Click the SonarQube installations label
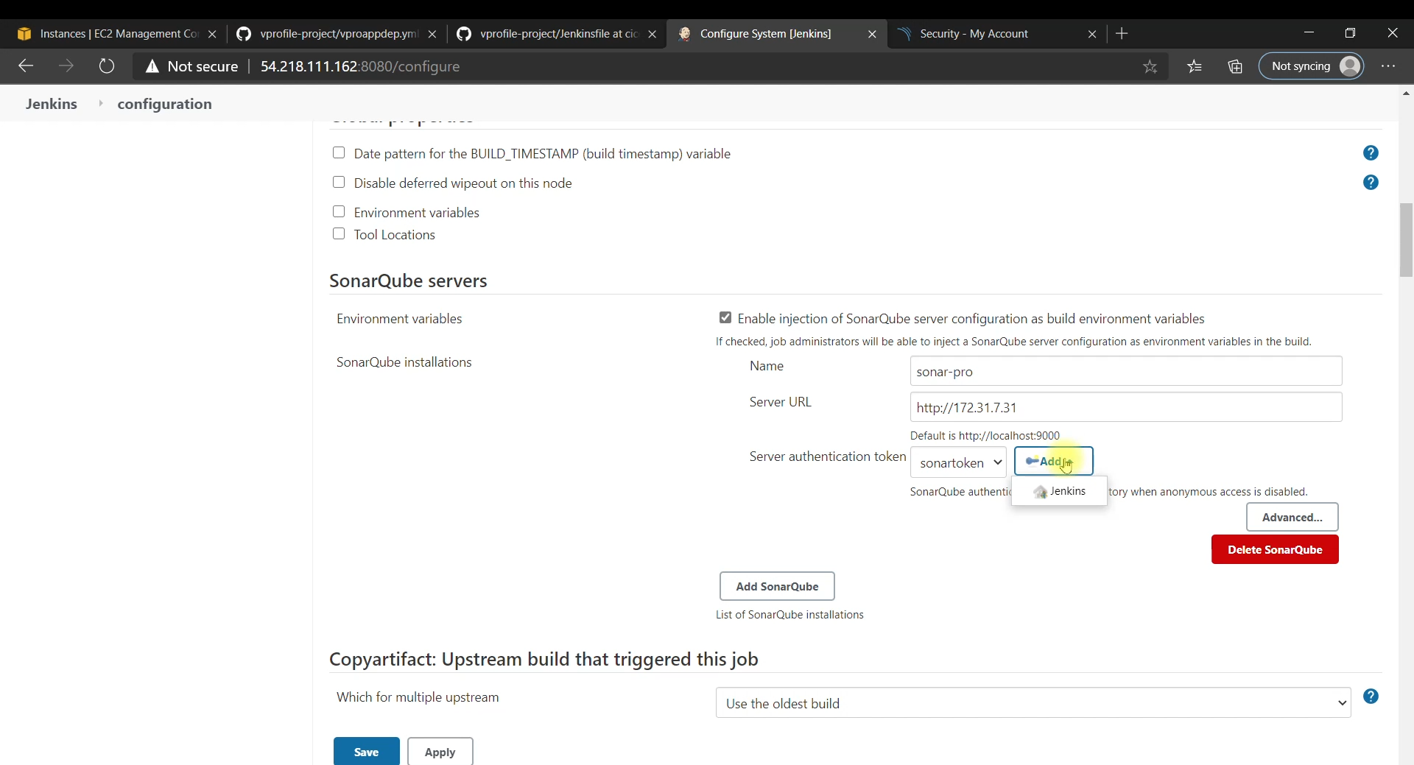Viewport: 1414px width, 765px height. (404, 362)
